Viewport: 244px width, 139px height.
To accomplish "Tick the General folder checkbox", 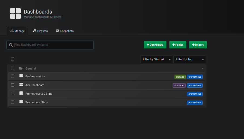I will pyautogui.click(x=13, y=68).
